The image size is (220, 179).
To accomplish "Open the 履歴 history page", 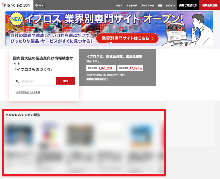I will tap(160, 5).
